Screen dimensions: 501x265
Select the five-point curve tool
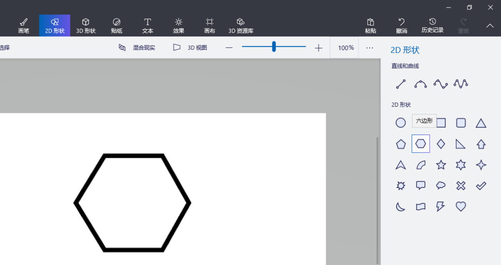click(x=461, y=84)
